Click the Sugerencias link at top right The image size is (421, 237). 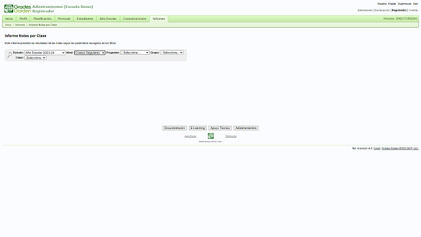(x=405, y=4)
